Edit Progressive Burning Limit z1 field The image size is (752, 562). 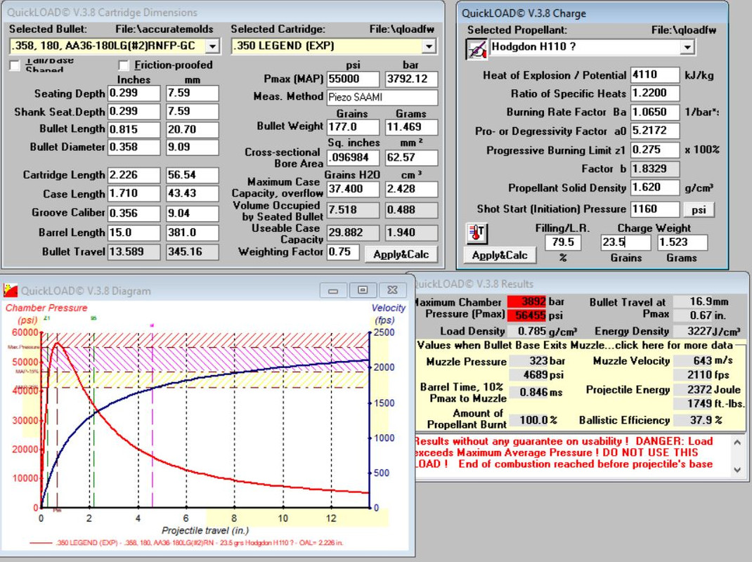click(655, 150)
